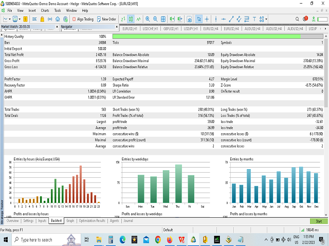The width and height of the screenshot is (329, 246).
Task: Click the Windows search box
Action: (46, 240)
